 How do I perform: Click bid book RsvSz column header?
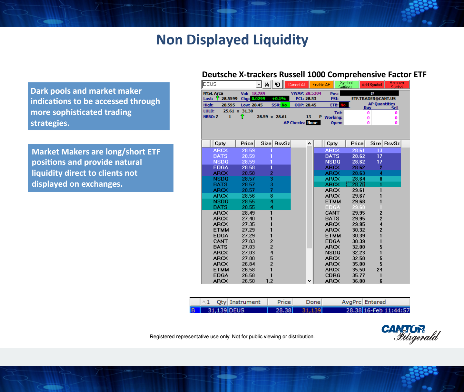click(x=282, y=144)
